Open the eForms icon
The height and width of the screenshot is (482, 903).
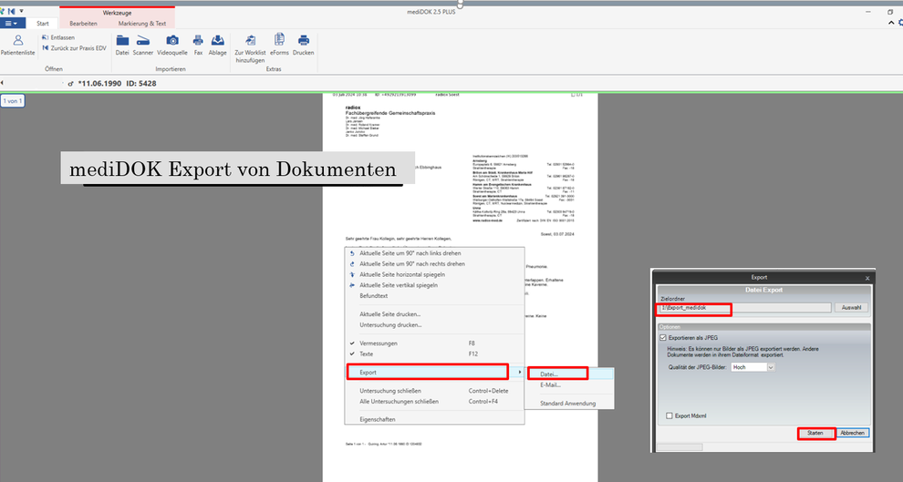point(279,45)
